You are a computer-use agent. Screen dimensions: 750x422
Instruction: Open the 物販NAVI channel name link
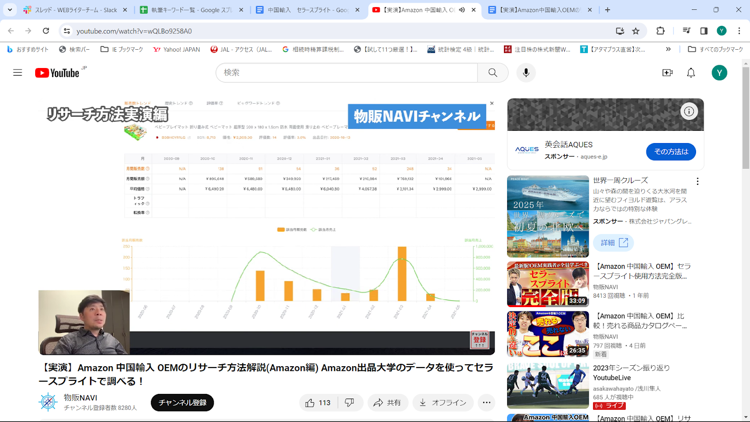coord(81,398)
